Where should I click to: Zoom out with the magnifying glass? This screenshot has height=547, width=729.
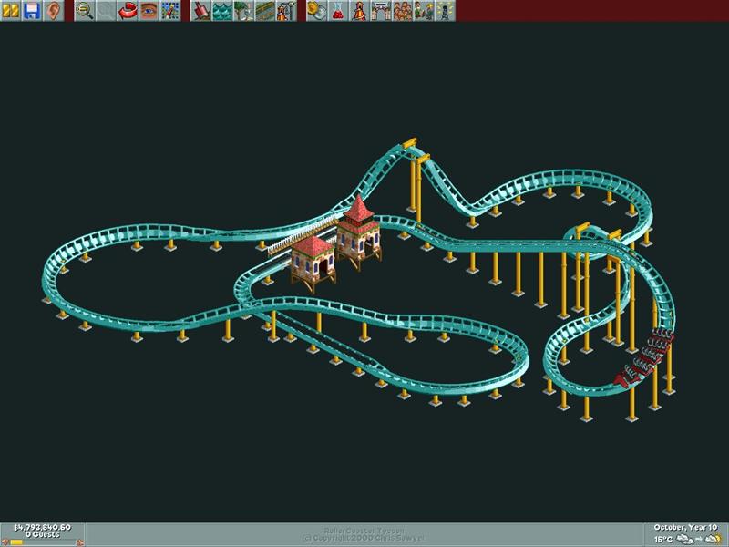coord(85,11)
